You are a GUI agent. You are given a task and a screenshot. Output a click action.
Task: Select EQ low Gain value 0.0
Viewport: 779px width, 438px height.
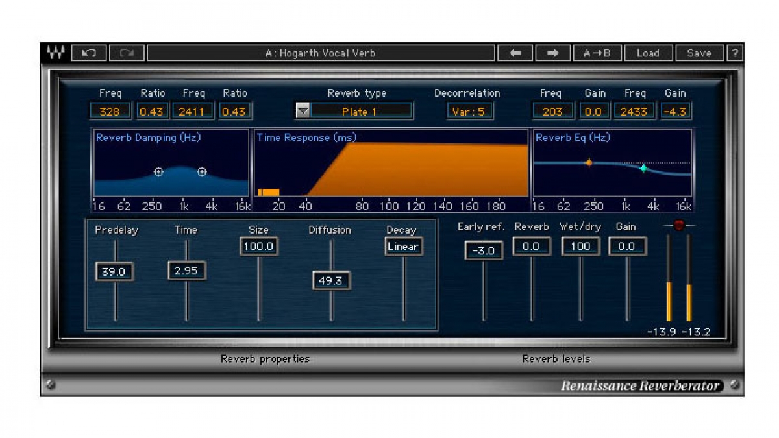pos(594,111)
